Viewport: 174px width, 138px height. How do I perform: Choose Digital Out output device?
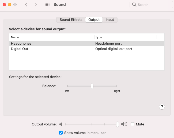(x=20, y=49)
